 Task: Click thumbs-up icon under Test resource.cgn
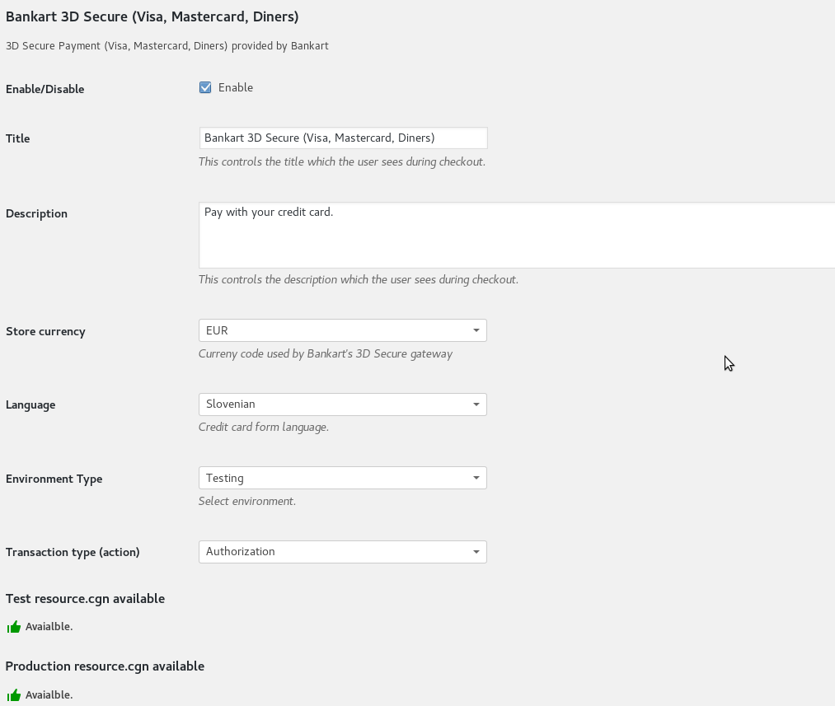14,627
